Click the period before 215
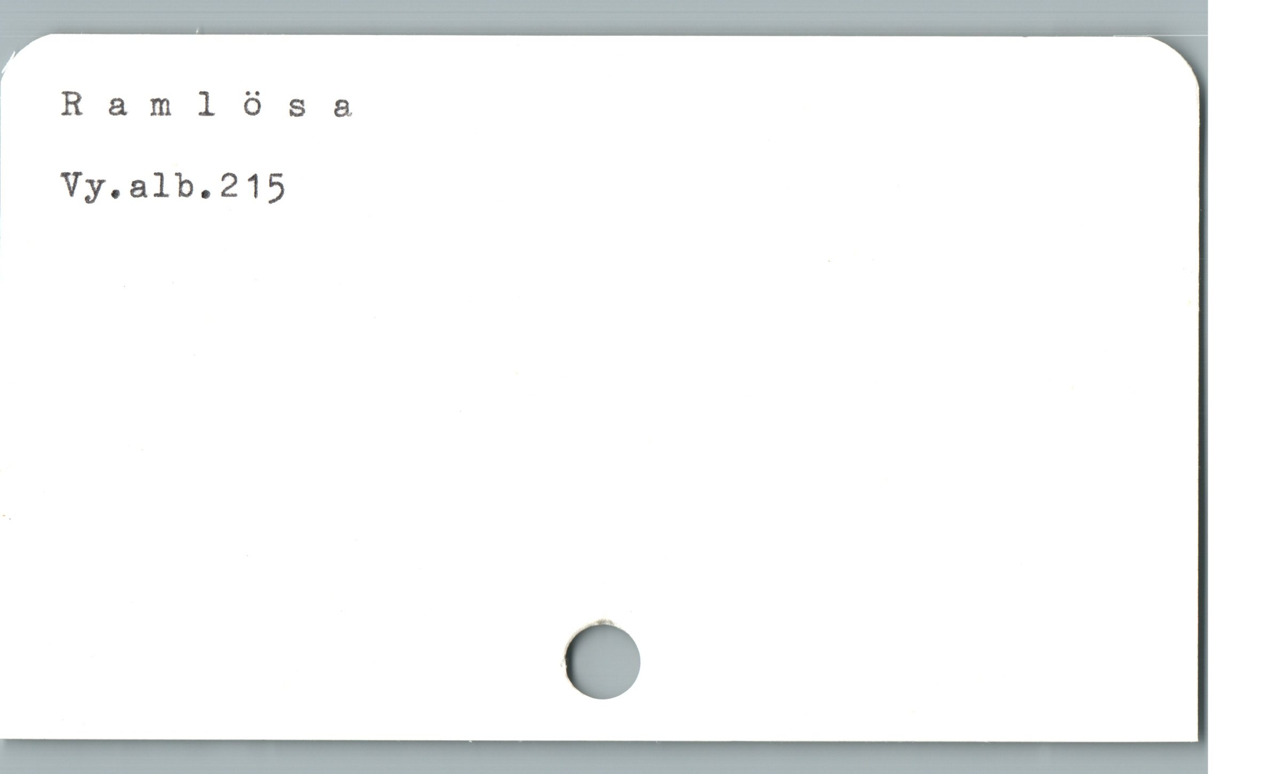The width and height of the screenshot is (1276, 774). 208,192
